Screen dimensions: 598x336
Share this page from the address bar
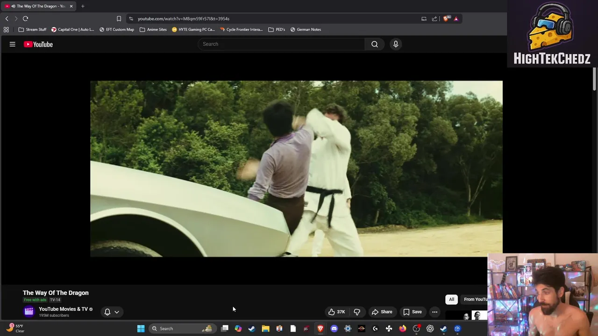[434, 19]
